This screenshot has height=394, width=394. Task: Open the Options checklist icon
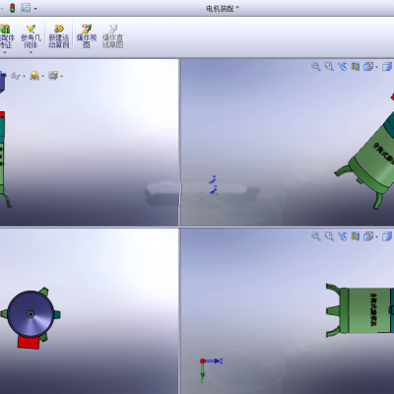pyautogui.click(x=26, y=8)
